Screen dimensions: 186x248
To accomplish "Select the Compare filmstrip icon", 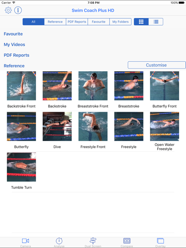I will [x=127, y=241].
